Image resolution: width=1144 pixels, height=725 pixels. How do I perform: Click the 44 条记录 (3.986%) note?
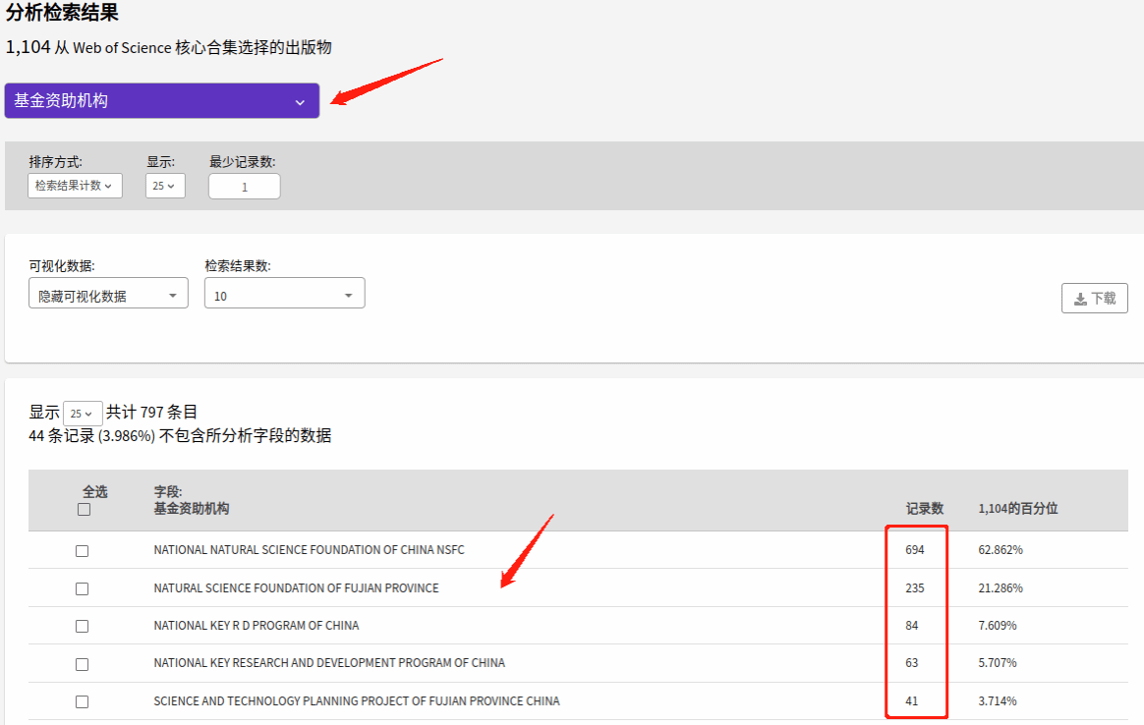(x=180, y=436)
